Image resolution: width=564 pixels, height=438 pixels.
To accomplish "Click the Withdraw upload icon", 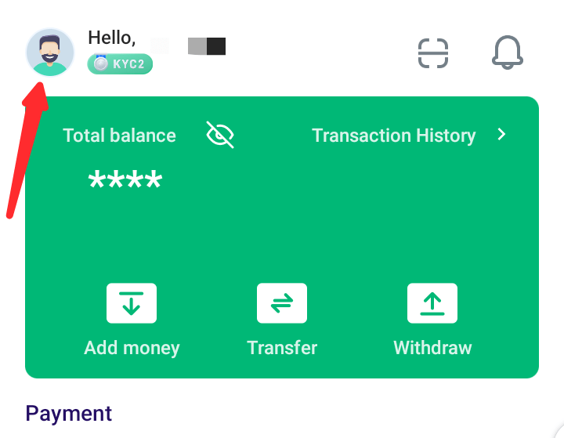I will [x=432, y=303].
